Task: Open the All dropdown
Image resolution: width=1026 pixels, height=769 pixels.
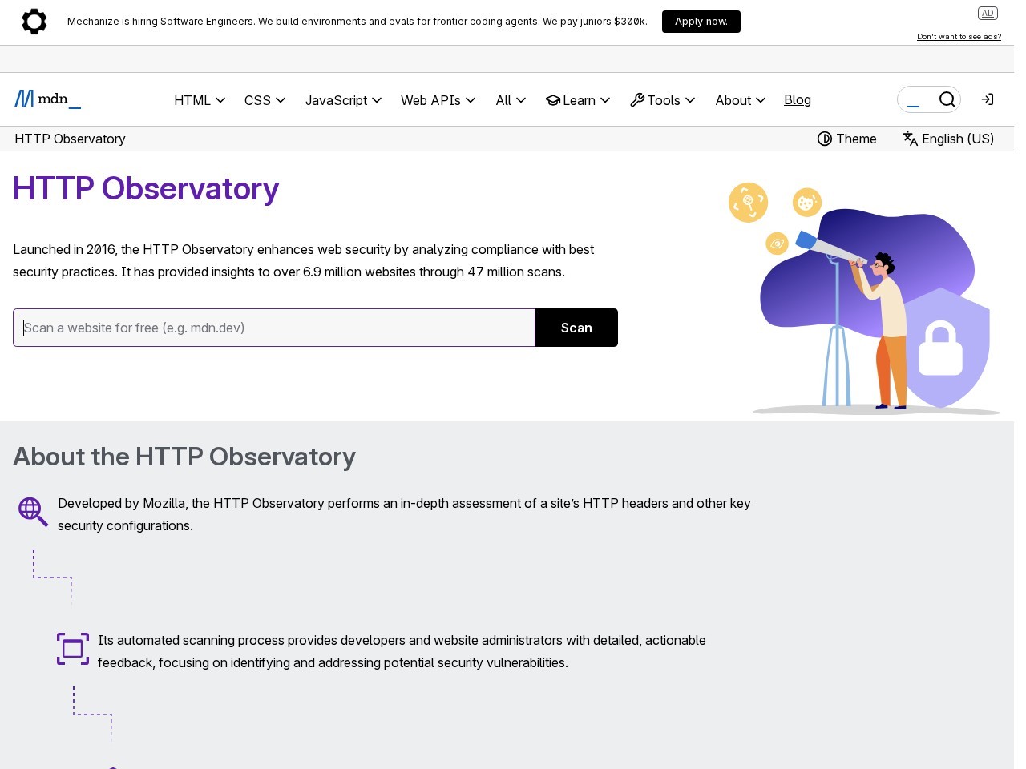Action: (x=511, y=100)
